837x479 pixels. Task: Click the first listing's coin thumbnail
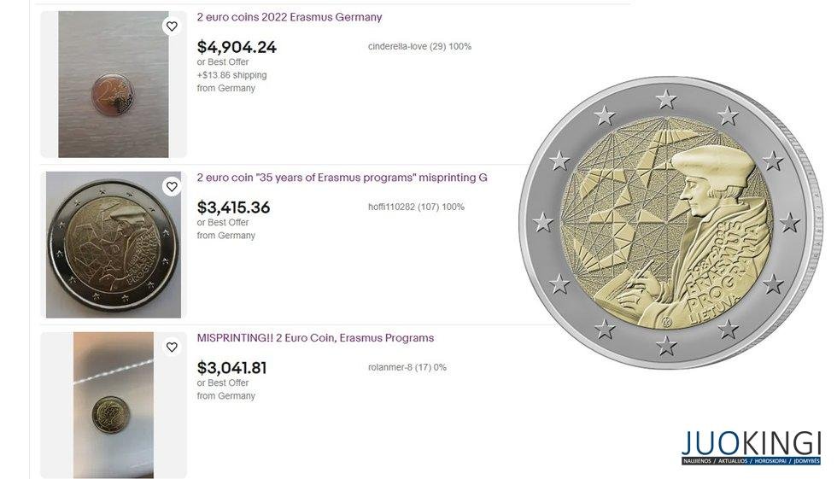click(x=113, y=85)
